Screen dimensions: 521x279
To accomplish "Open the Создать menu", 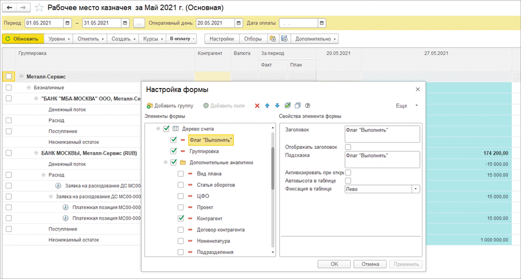I will point(124,39).
